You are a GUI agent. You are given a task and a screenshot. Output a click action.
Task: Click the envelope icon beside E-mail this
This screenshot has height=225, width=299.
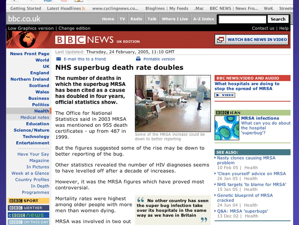click(x=59, y=59)
